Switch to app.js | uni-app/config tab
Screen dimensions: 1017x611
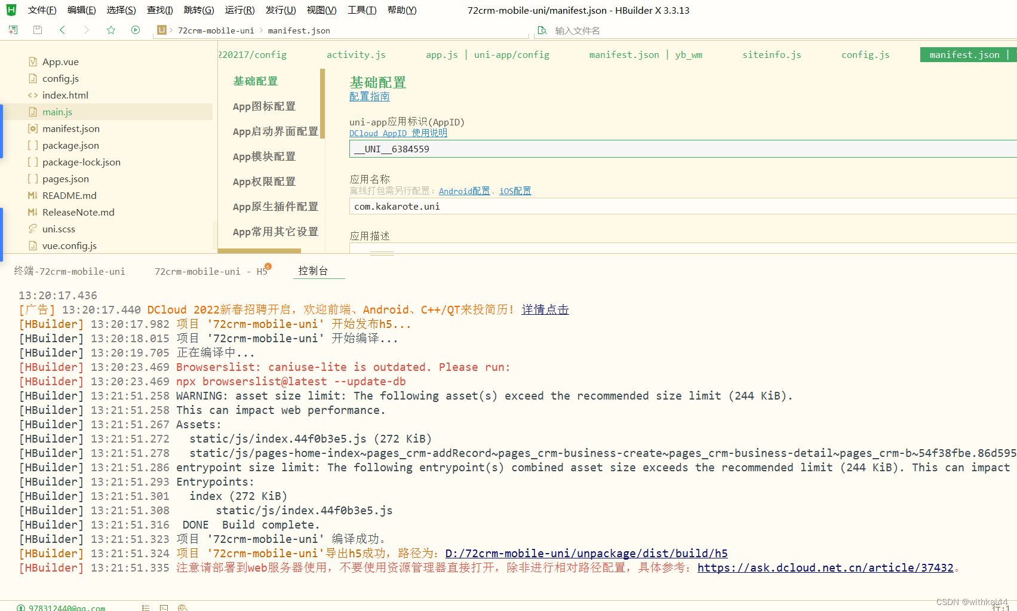[x=487, y=54]
